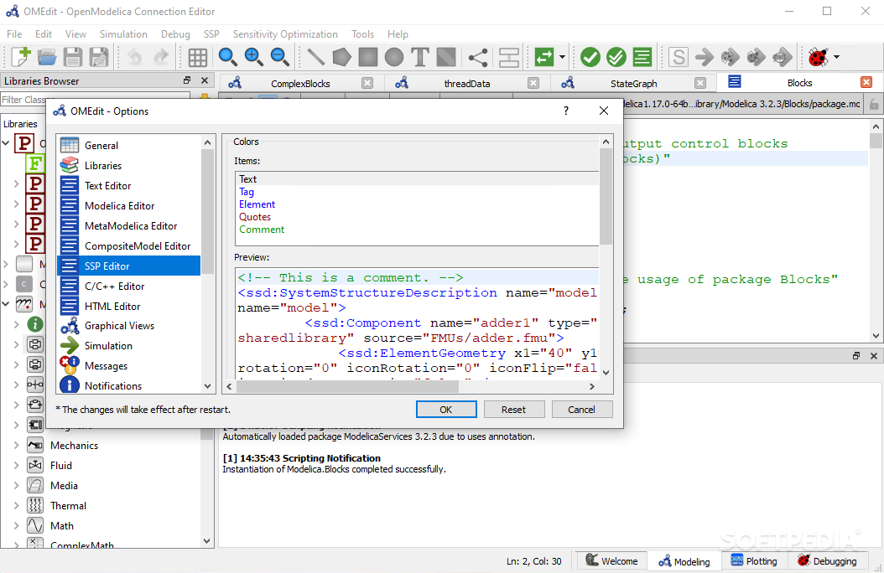Select the Polygon shape tool
The width and height of the screenshot is (884, 573).
point(341,57)
